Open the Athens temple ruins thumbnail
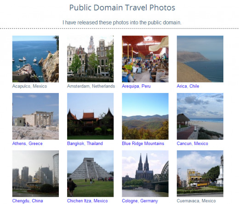 pos(35,116)
